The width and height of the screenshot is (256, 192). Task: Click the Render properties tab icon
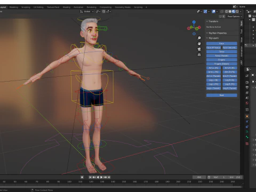click(x=247, y=82)
